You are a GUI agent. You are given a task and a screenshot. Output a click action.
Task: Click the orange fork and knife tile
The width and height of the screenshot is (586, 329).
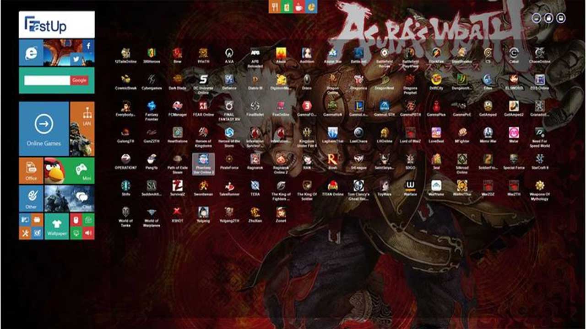click(275, 7)
